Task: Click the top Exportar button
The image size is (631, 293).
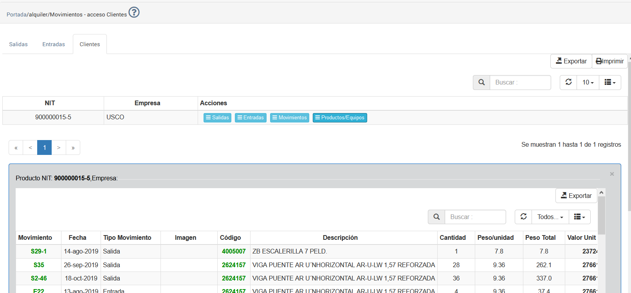Action: tap(571, 61)
